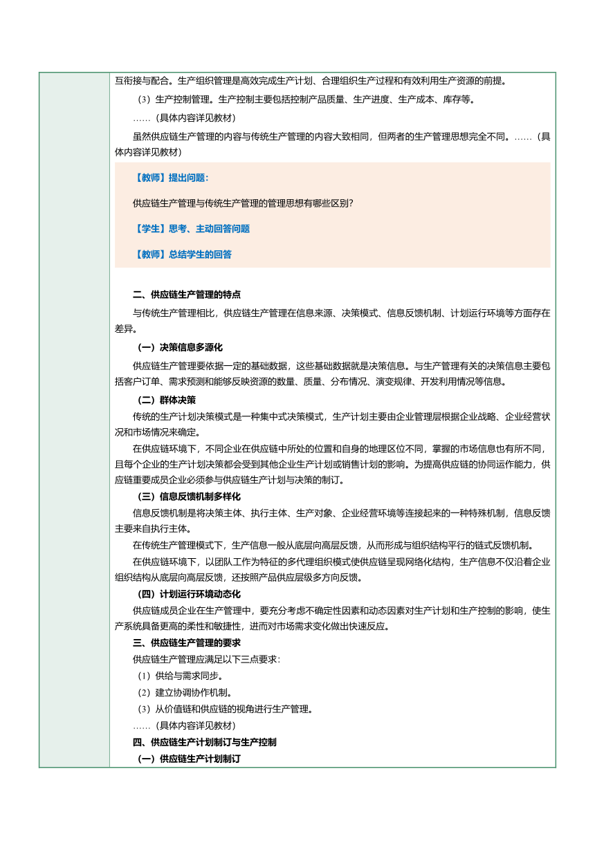Click the paragraph starting '传统的生产计划决策模式'

pyautogui.click(x=332, y=424)
